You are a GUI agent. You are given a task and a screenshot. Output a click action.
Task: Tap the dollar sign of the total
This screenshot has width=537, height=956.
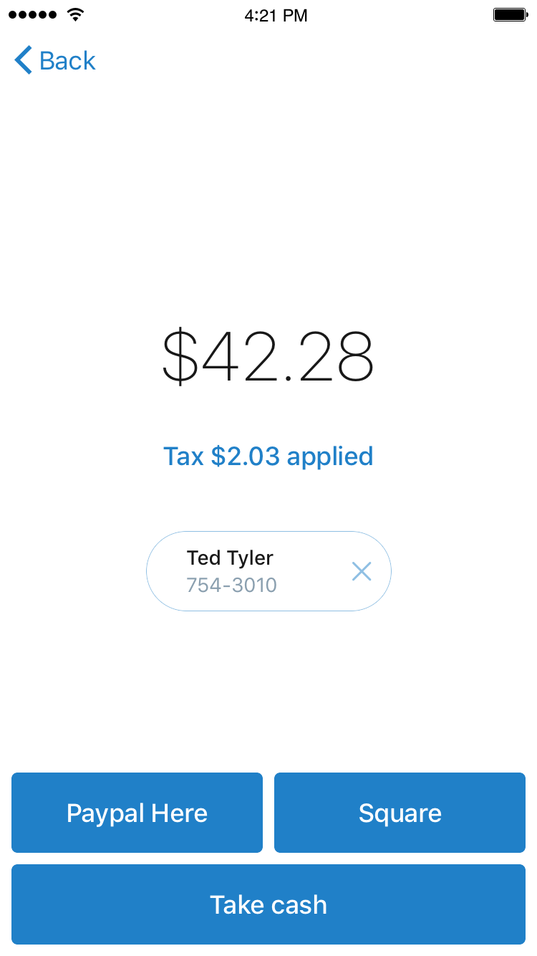[180, 356]
